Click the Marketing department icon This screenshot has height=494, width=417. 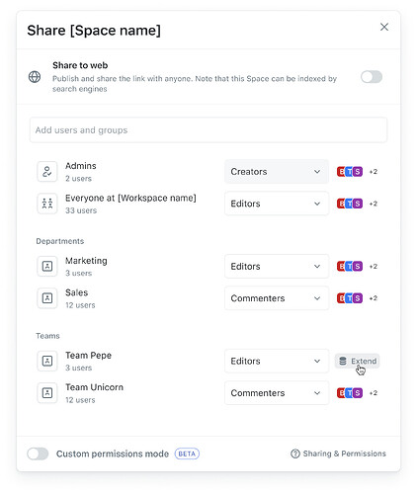click(x=47, y=266)
